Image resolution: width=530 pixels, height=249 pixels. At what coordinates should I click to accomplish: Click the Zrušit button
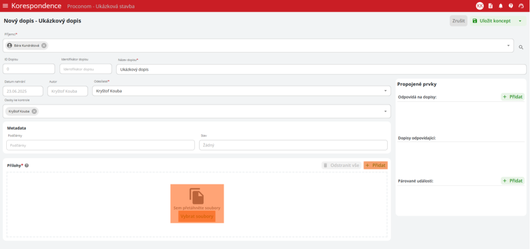458,21
